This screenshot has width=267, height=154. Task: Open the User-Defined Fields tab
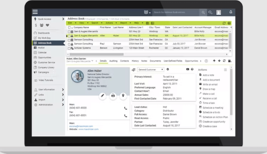(x=173, y=61)
